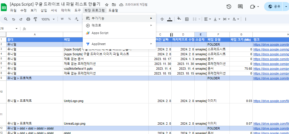This screenshot has width=289, height=134.
Task: Move document with the folder icon
Action: pos(114,5)
